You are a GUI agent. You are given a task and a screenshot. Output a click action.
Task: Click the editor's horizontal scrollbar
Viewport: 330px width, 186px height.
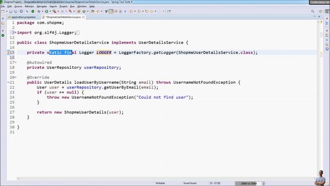tap(166, 178)
